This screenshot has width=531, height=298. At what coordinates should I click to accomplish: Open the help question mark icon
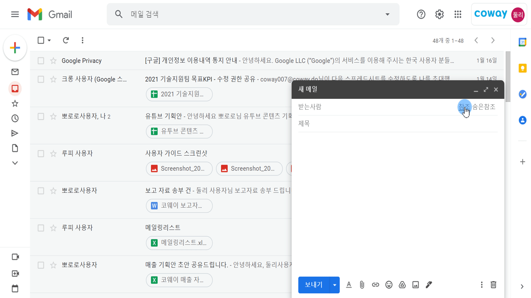[421, 14]
